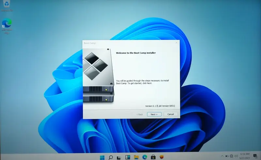The width and height of the screenshot is (261, 160).
Task: Click Next in the Boot Camp installer
Action: (154, 114)
